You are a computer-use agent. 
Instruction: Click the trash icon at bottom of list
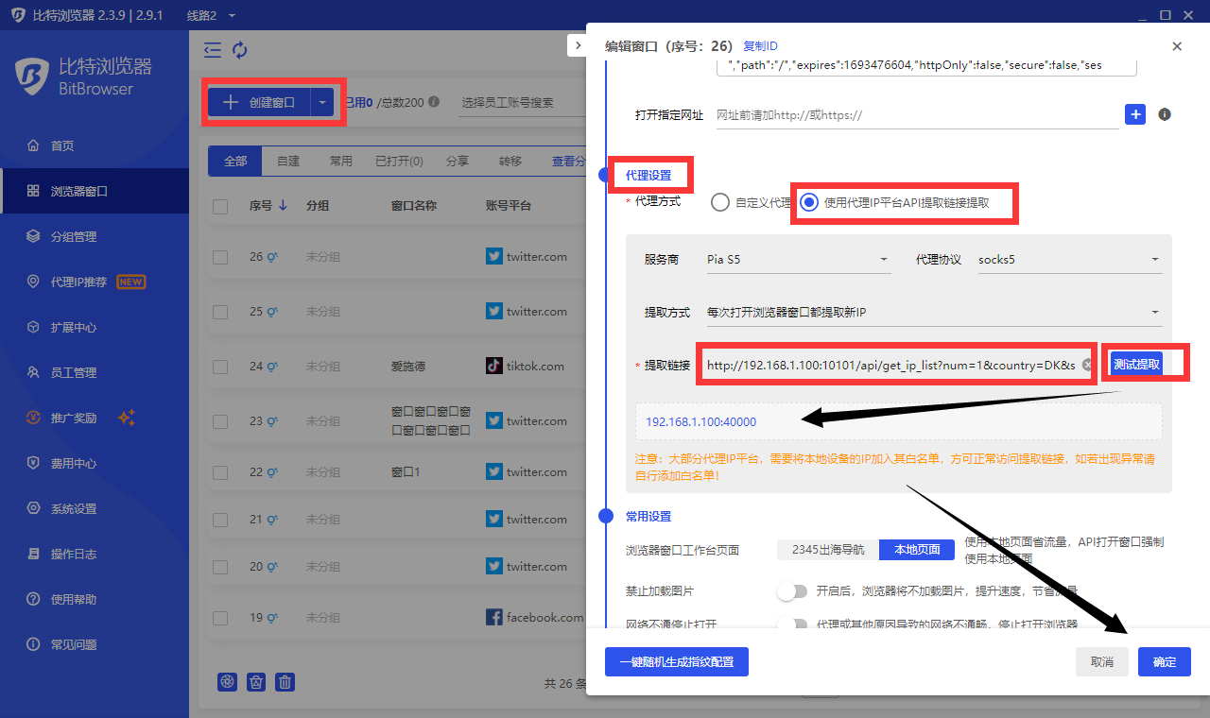pos(285,682)
